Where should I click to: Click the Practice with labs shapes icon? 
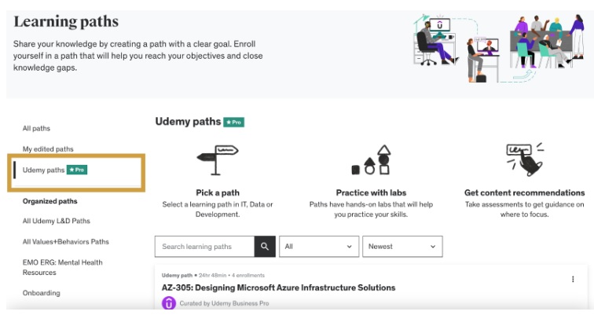coord(372,160)
